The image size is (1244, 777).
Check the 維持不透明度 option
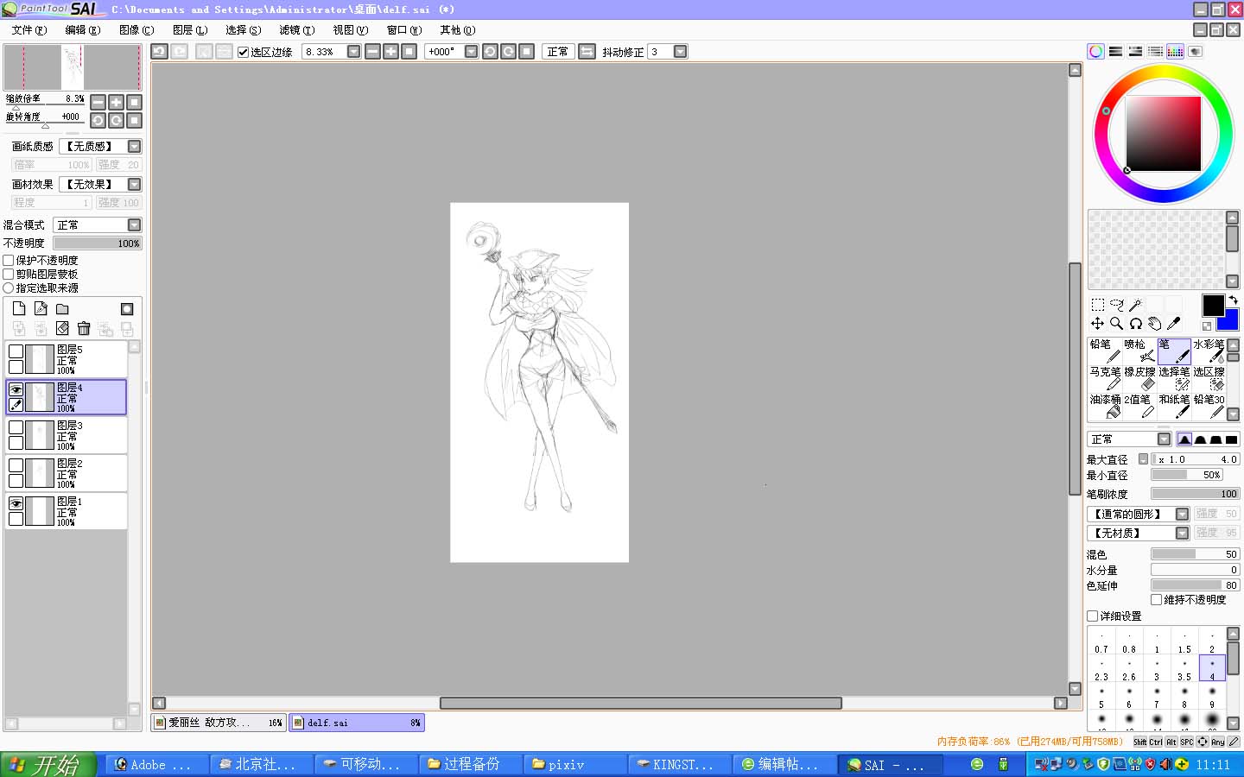pos(1157,599)
